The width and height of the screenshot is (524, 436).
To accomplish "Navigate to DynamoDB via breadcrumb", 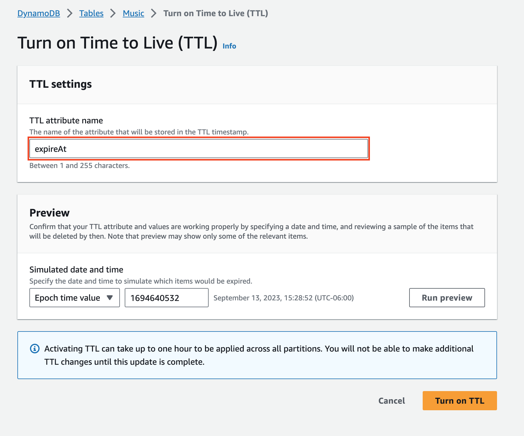I will 38,13.
